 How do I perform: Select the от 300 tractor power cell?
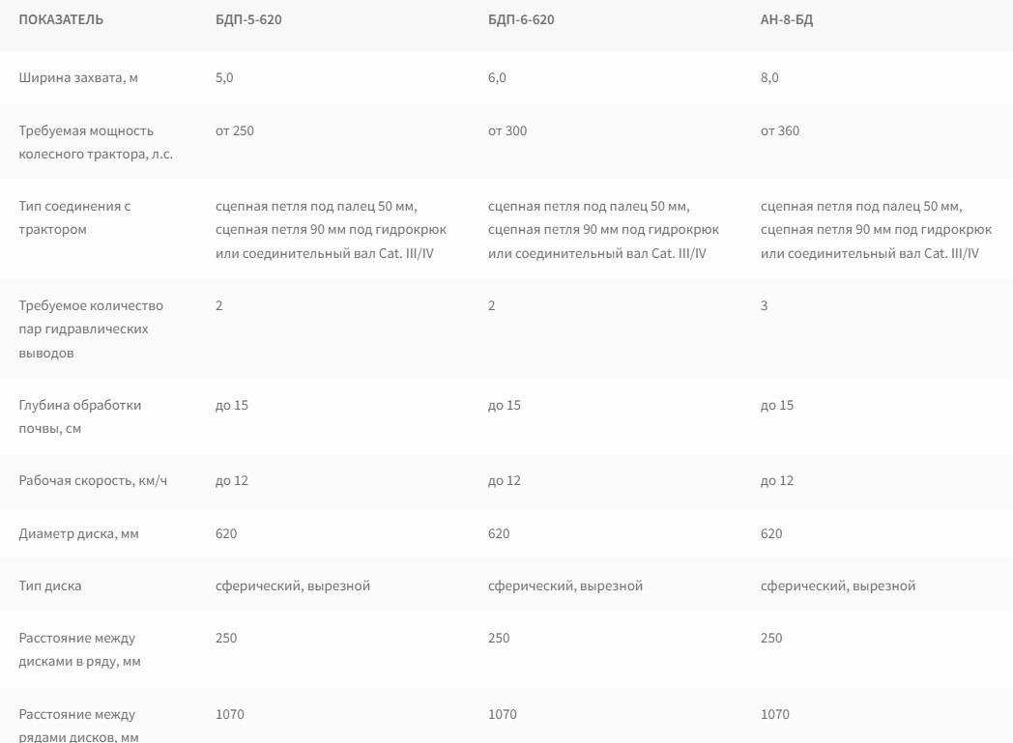tap(507, 131)
